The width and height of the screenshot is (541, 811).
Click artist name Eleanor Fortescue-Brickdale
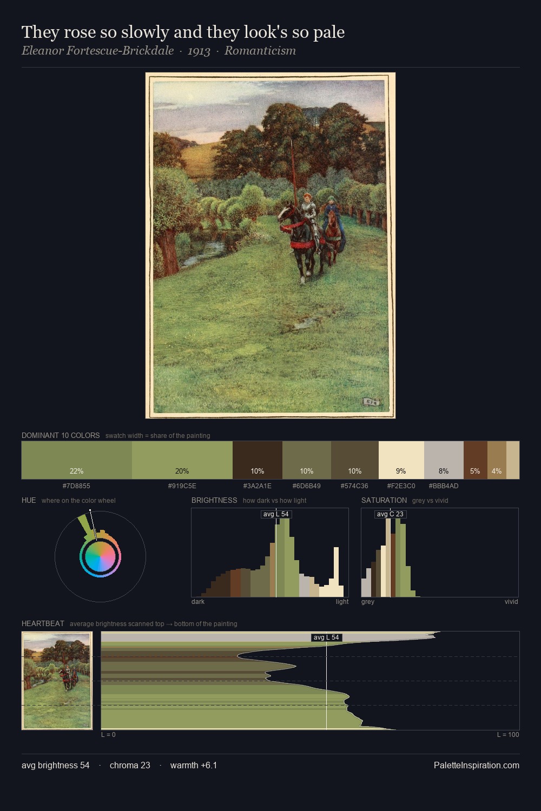(98, 51)
